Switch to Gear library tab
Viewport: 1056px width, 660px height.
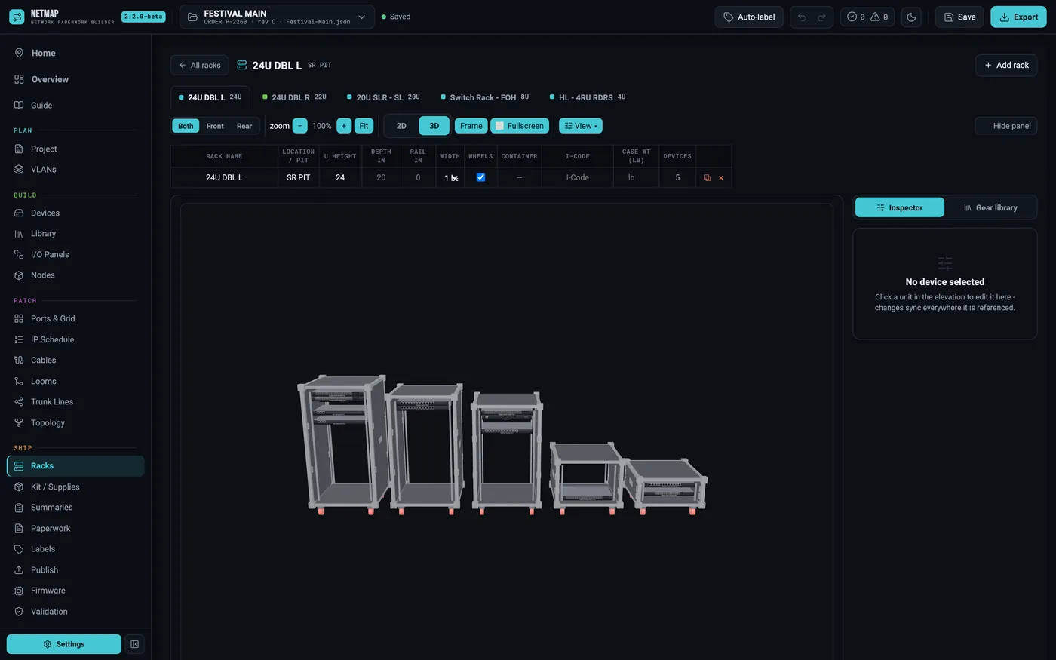[x=990, y=207]
